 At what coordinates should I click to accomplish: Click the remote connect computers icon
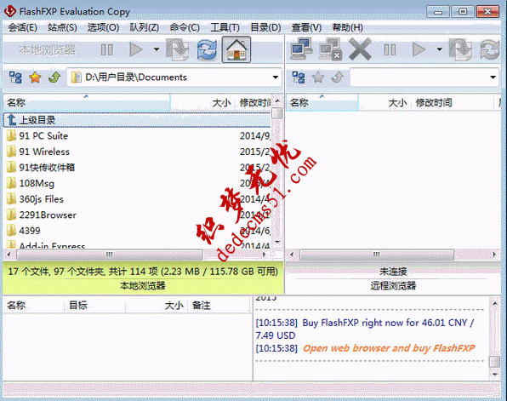pos(301,49)
